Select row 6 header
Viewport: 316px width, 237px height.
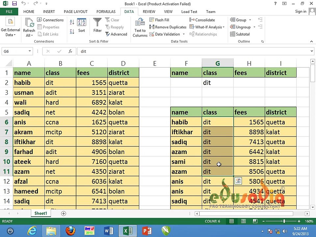coord(7,122)
